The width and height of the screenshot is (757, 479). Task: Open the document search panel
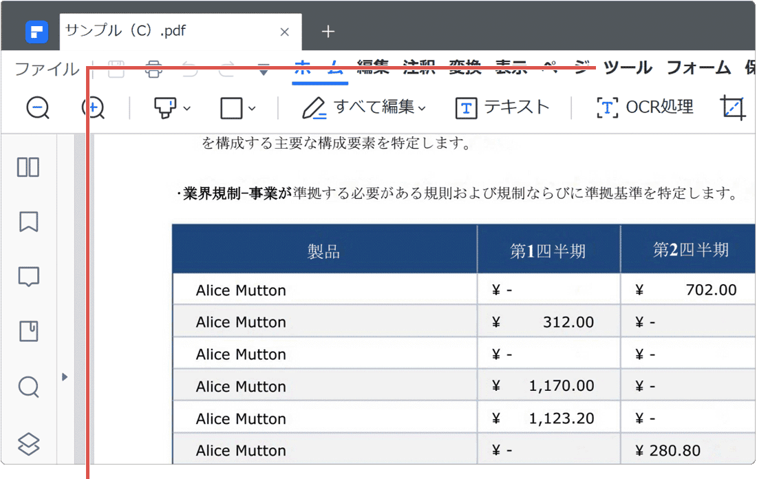pyautogui.click(x=28, y=387)
